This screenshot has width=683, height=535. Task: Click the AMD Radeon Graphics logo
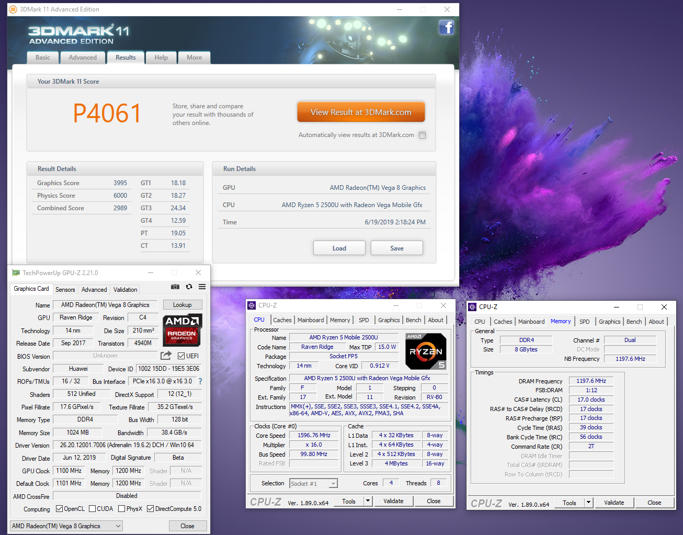point(182,330)
